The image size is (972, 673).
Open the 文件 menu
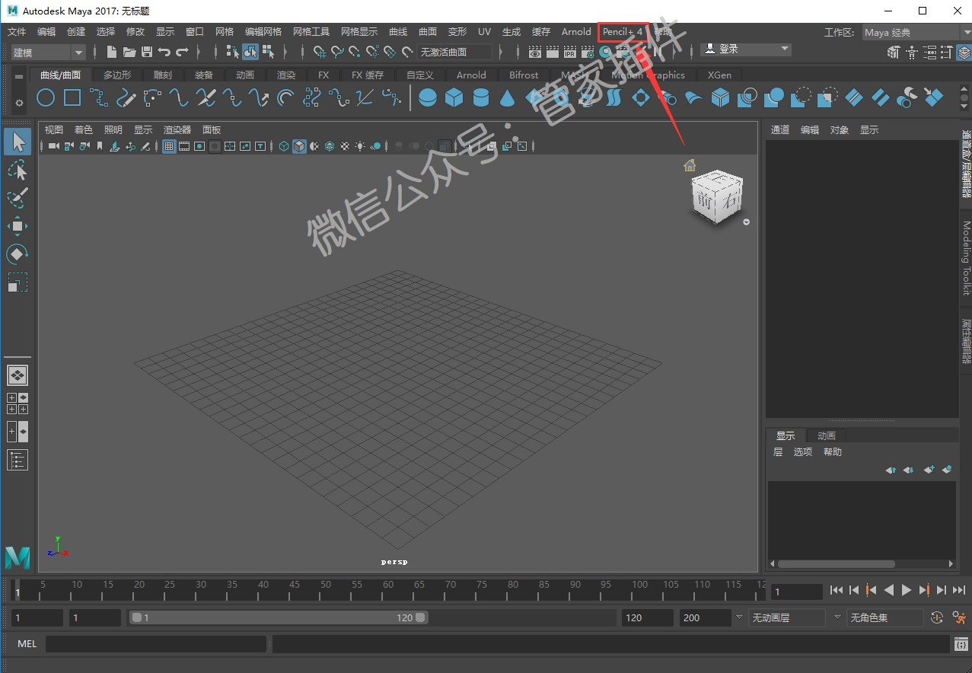[17, 32]
